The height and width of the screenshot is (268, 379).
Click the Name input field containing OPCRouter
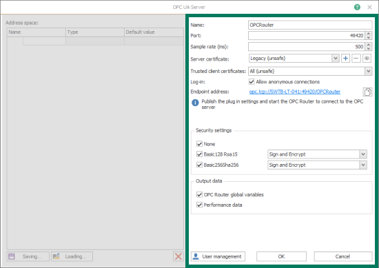point(310,25)
